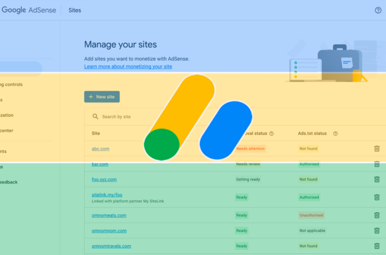The height and width of the screenshot is (255, 386).
Task: Delete the bar.com site row
Action: click(377, 164)
